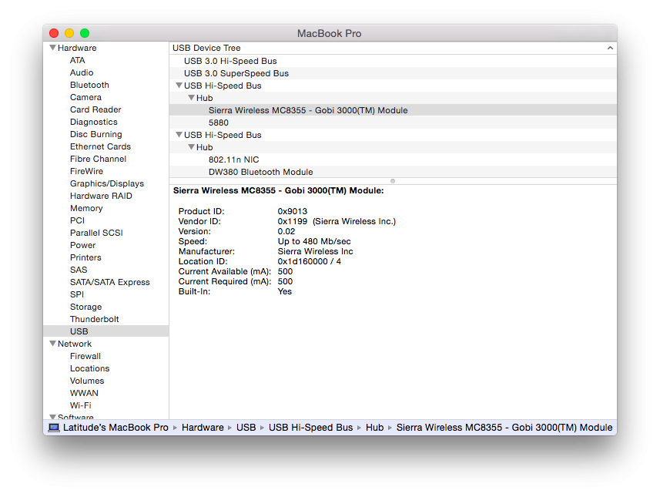Collapse the first USB Hi-Speed Bus triangle
Screen dimensions: 660x497
tap(179, 86)
